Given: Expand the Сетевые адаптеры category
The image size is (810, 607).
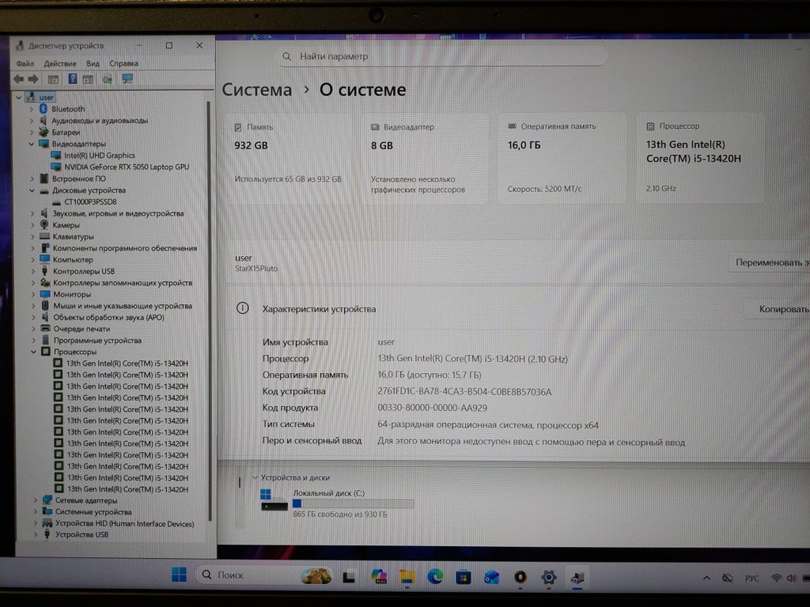Looking at the screenshot, I should (x=35, y=500).
